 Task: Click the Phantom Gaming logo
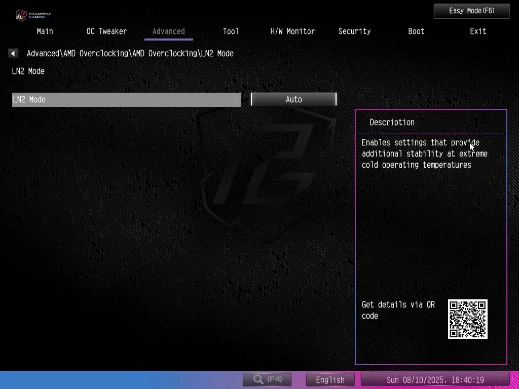[x=33, y=15]
